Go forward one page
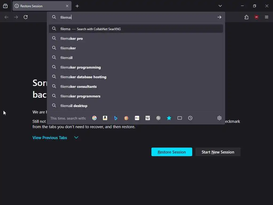Viewport: 273px width, 205px height. tap(16, 17)
